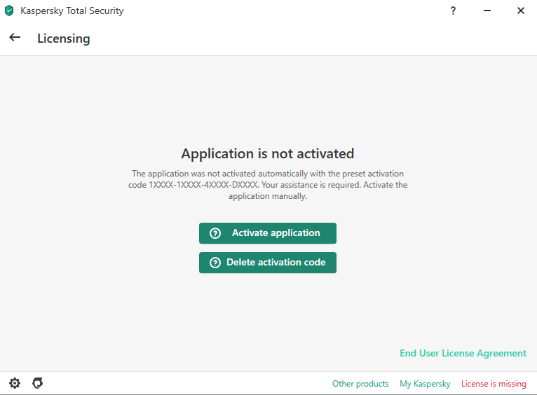Open Settings with the gear icon
537x395 pixels.
tap(15, 383)
